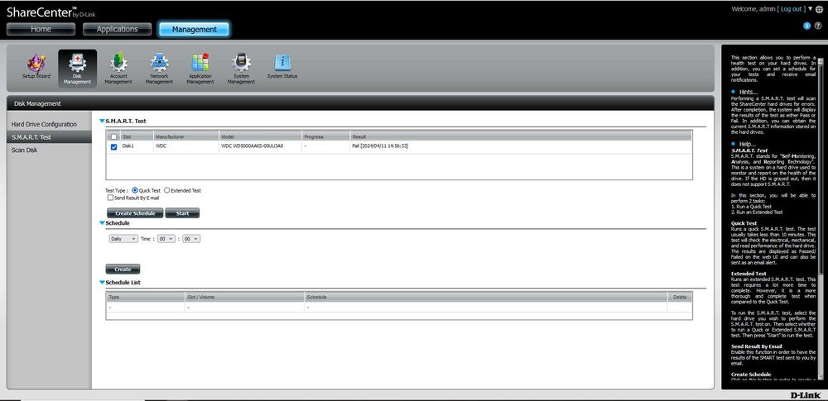This screenshot has width=828, height=401.
Task: Collapse the Schedule section triangle
Action: tap(102, 222)
